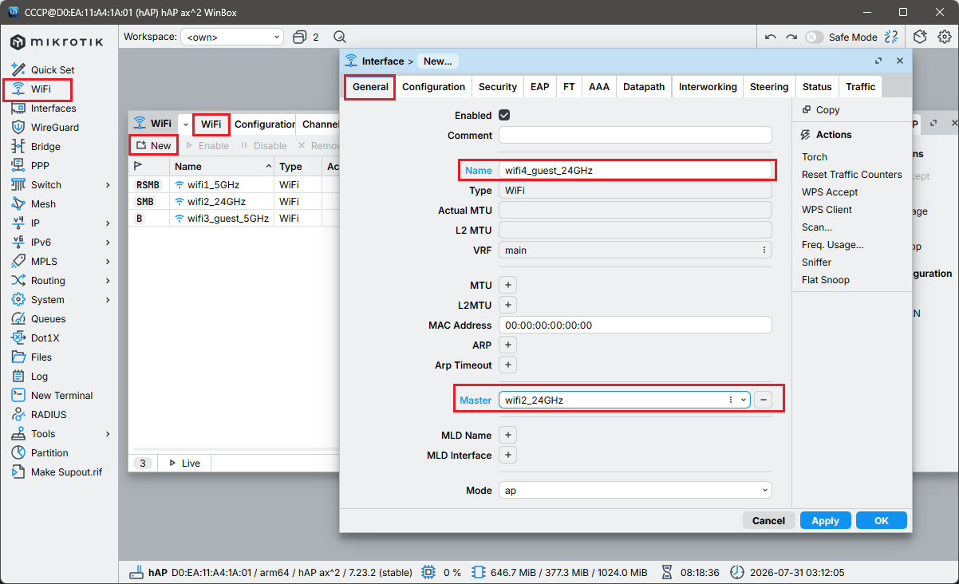The image size is (959, 584).
Task: Open Mesh in the sidebar
Action: 43,203
